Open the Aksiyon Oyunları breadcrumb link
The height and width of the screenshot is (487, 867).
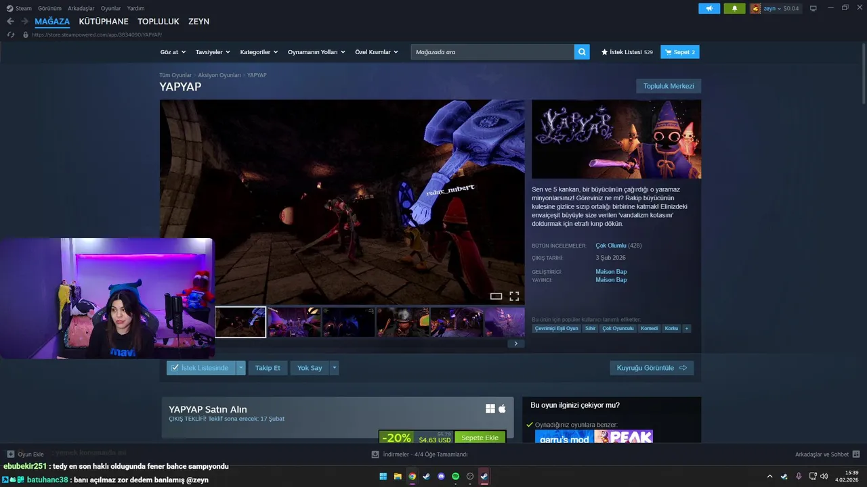click(219, 75)
